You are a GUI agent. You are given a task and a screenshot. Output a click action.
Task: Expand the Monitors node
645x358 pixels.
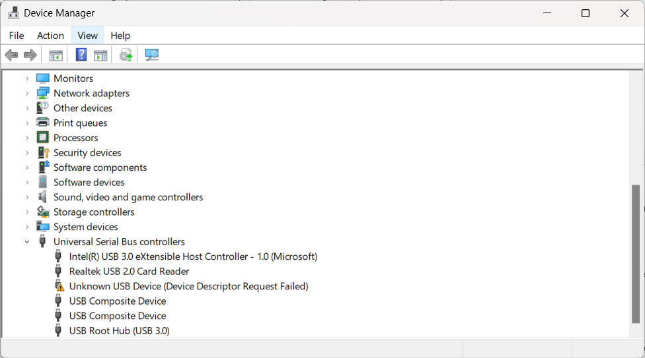click(27, 78)
